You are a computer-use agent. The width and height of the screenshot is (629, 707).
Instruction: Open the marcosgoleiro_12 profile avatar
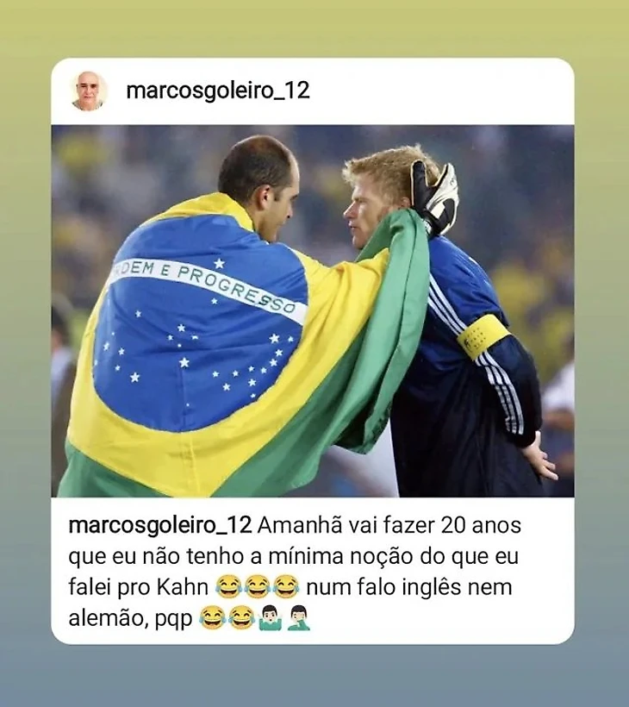click(x=90, y=91)
